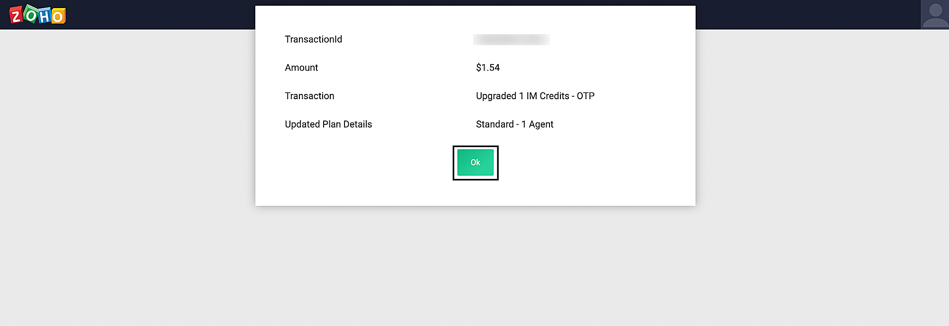Click the gray background below the dialog
Viewport: 949px width, 326px height.
(474, 266)
